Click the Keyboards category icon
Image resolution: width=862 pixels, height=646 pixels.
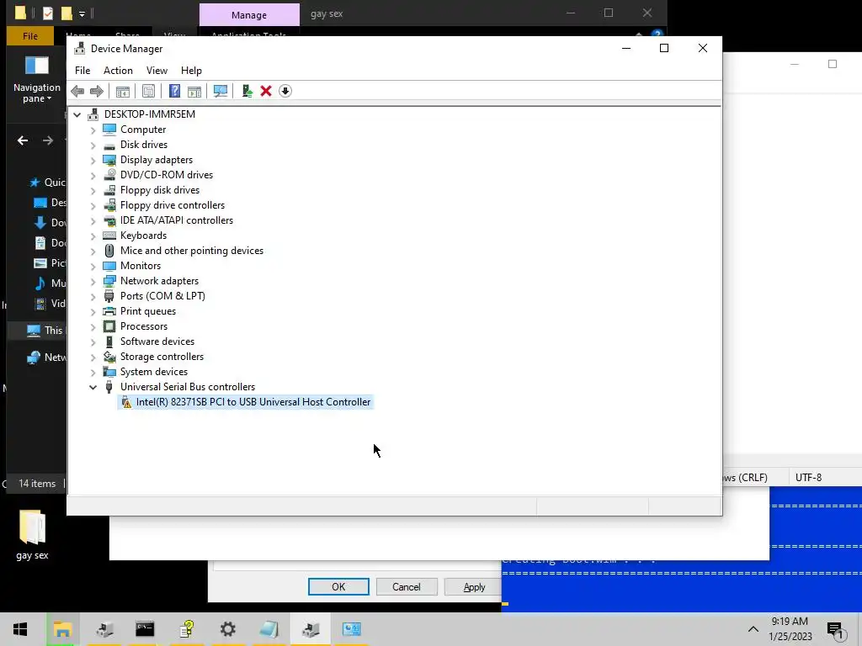109,236
